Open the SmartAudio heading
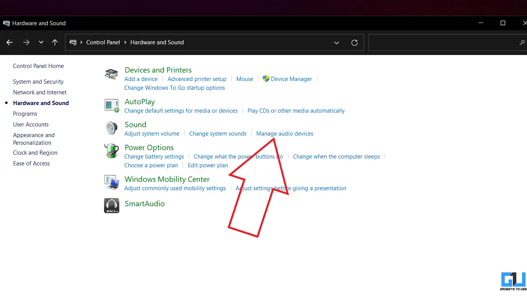 coord(145,204)
